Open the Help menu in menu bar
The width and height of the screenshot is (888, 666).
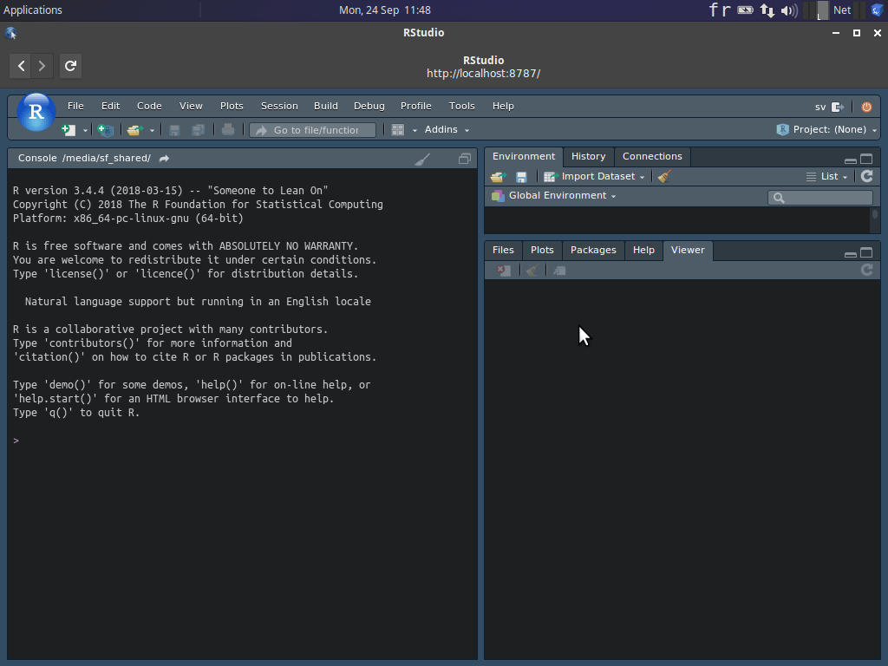(x=503, y=106)
